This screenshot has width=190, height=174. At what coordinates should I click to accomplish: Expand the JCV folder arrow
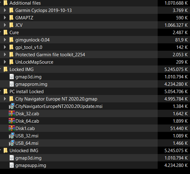tap(5, 25)
